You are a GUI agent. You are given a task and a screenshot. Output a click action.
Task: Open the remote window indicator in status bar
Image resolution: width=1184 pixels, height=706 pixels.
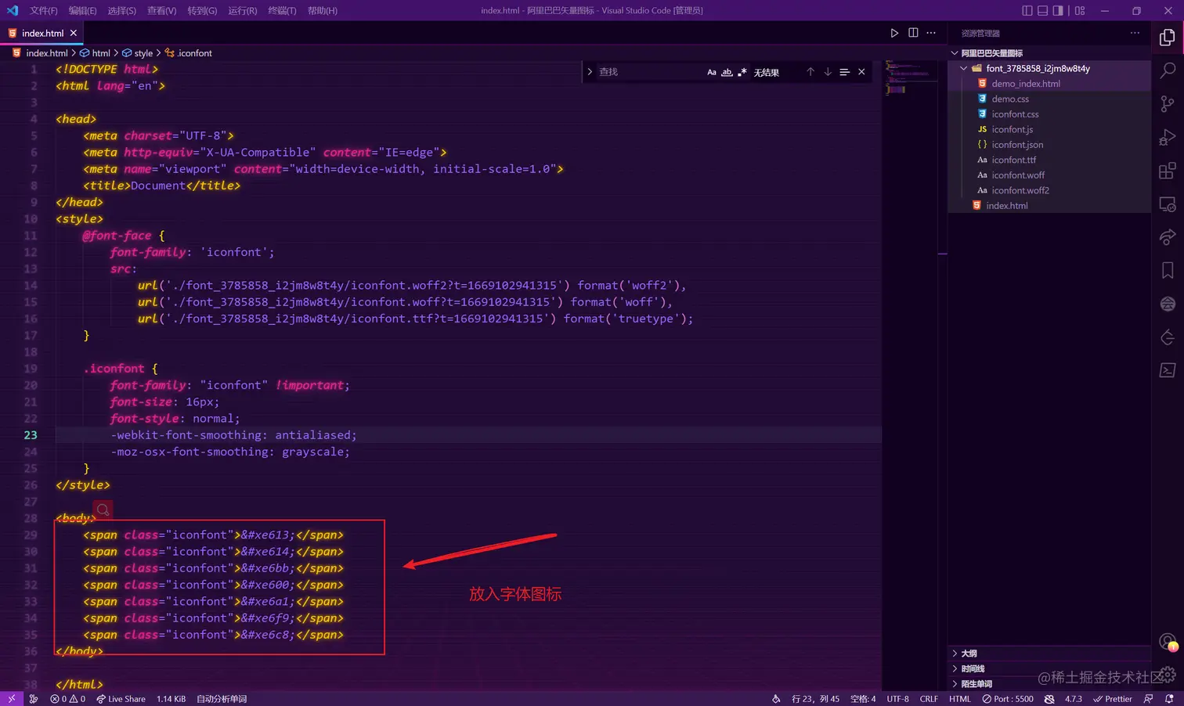11,699
